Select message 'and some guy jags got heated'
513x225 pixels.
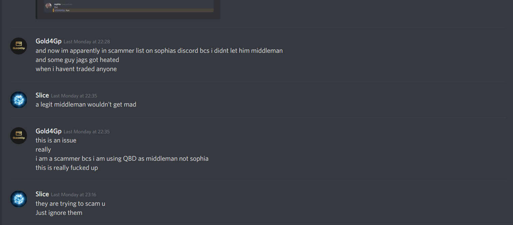77,60
